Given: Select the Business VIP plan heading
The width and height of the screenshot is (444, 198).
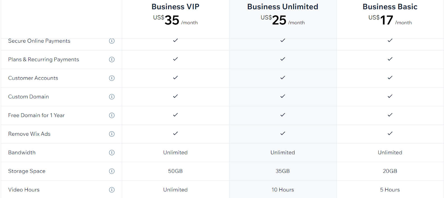Looking at the screenshot, I should tap(175, 7).
